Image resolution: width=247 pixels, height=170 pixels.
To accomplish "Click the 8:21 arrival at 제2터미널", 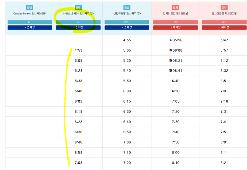I will click(224, 162).
